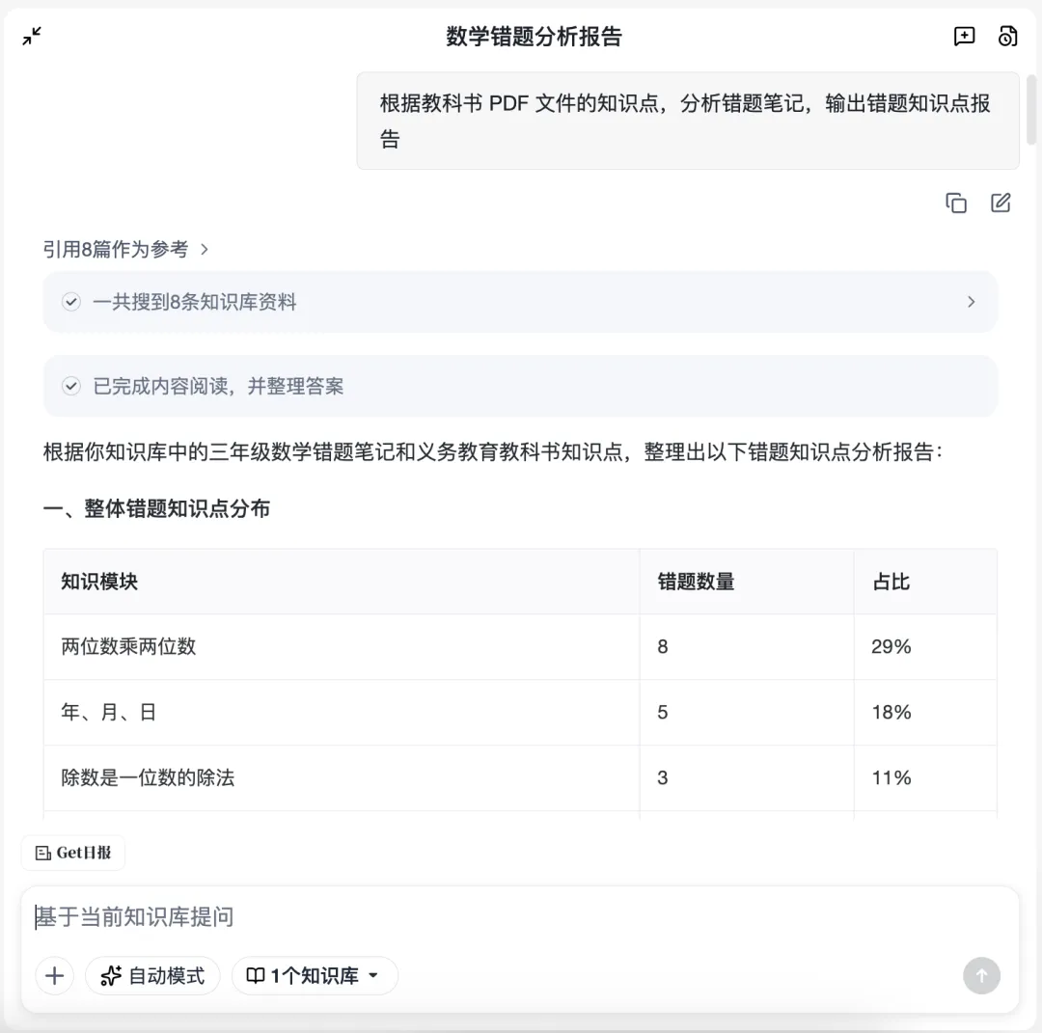
Task: Open the Get日报 daily report
Action: (x=73, y=853)
